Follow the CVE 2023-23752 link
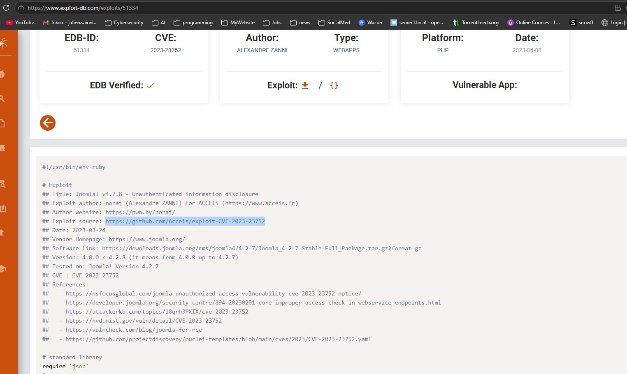Image resolution: width=627 pixels, height=374 pixels. click(x=165, y=50)
